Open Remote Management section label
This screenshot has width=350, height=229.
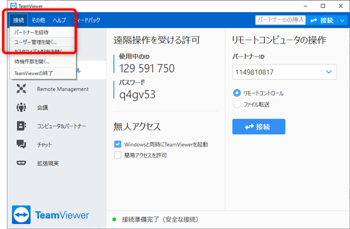(x=63, y=89)
